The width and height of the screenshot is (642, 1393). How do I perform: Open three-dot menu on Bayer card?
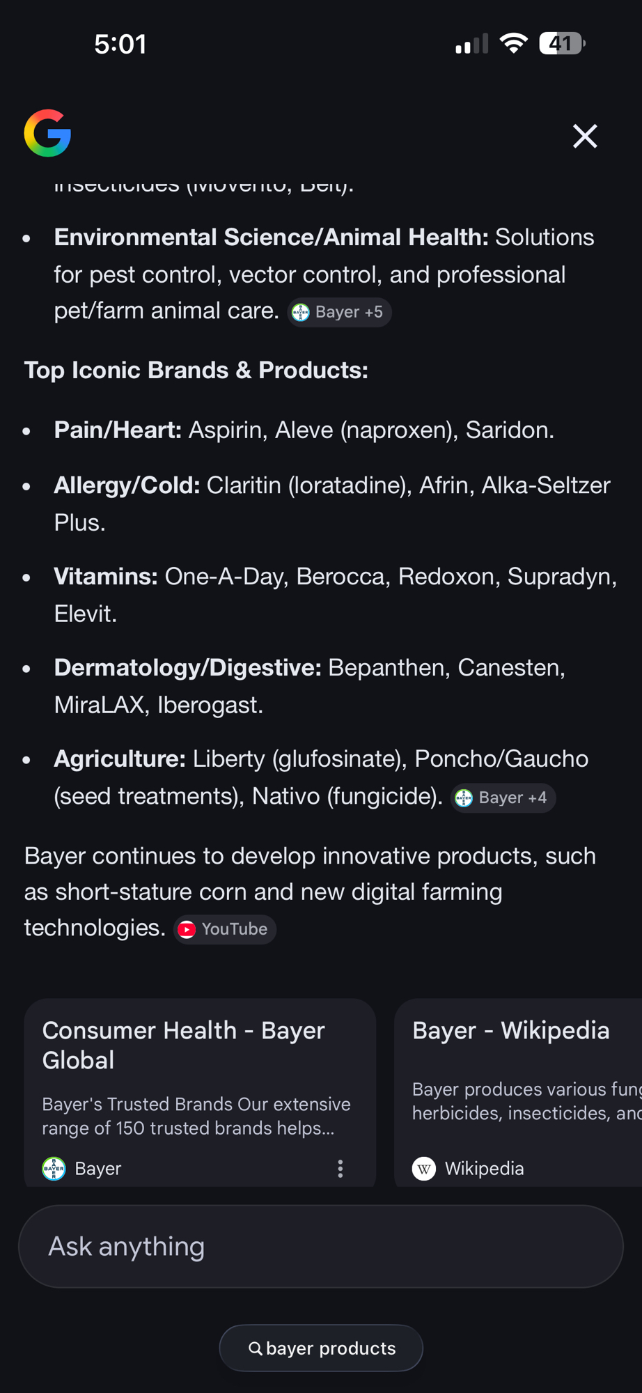[x=340, y=1169]
